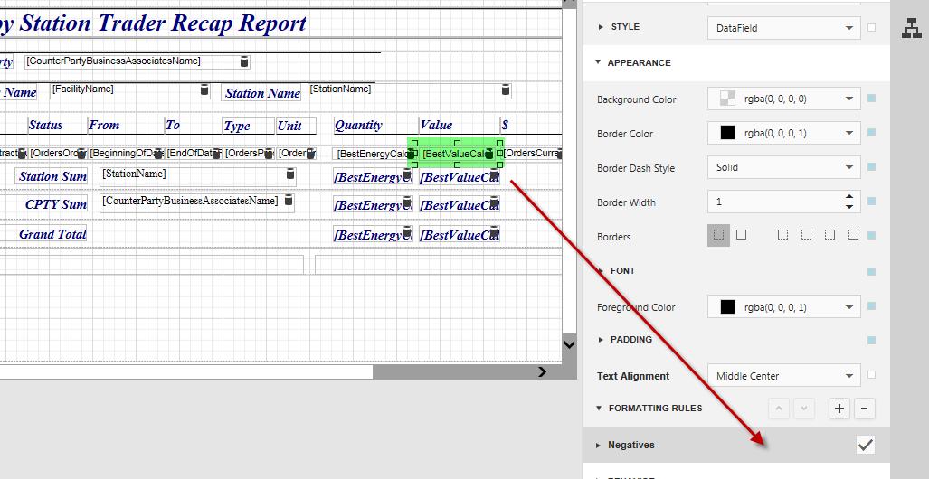Expand the Font section
Viewport: 929px width, 479px height.
[x=602, y=270]
